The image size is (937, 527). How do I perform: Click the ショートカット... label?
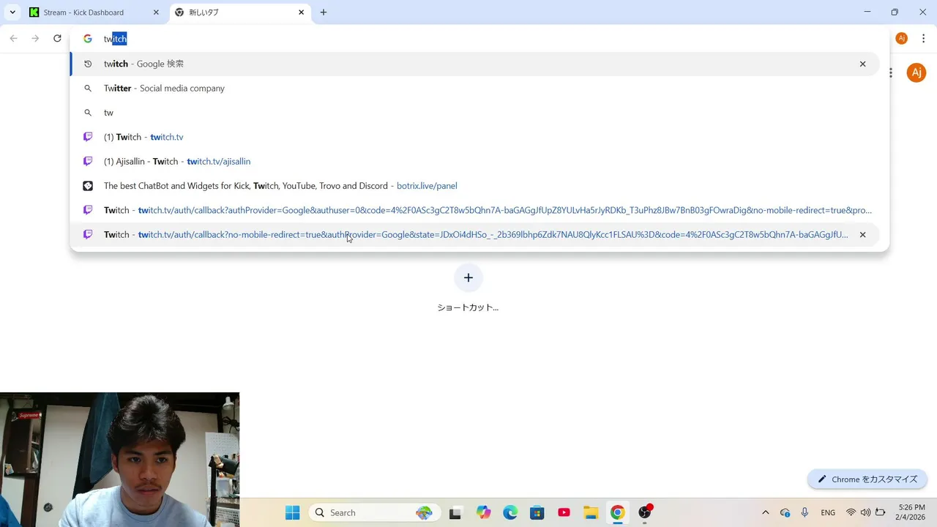468,307
